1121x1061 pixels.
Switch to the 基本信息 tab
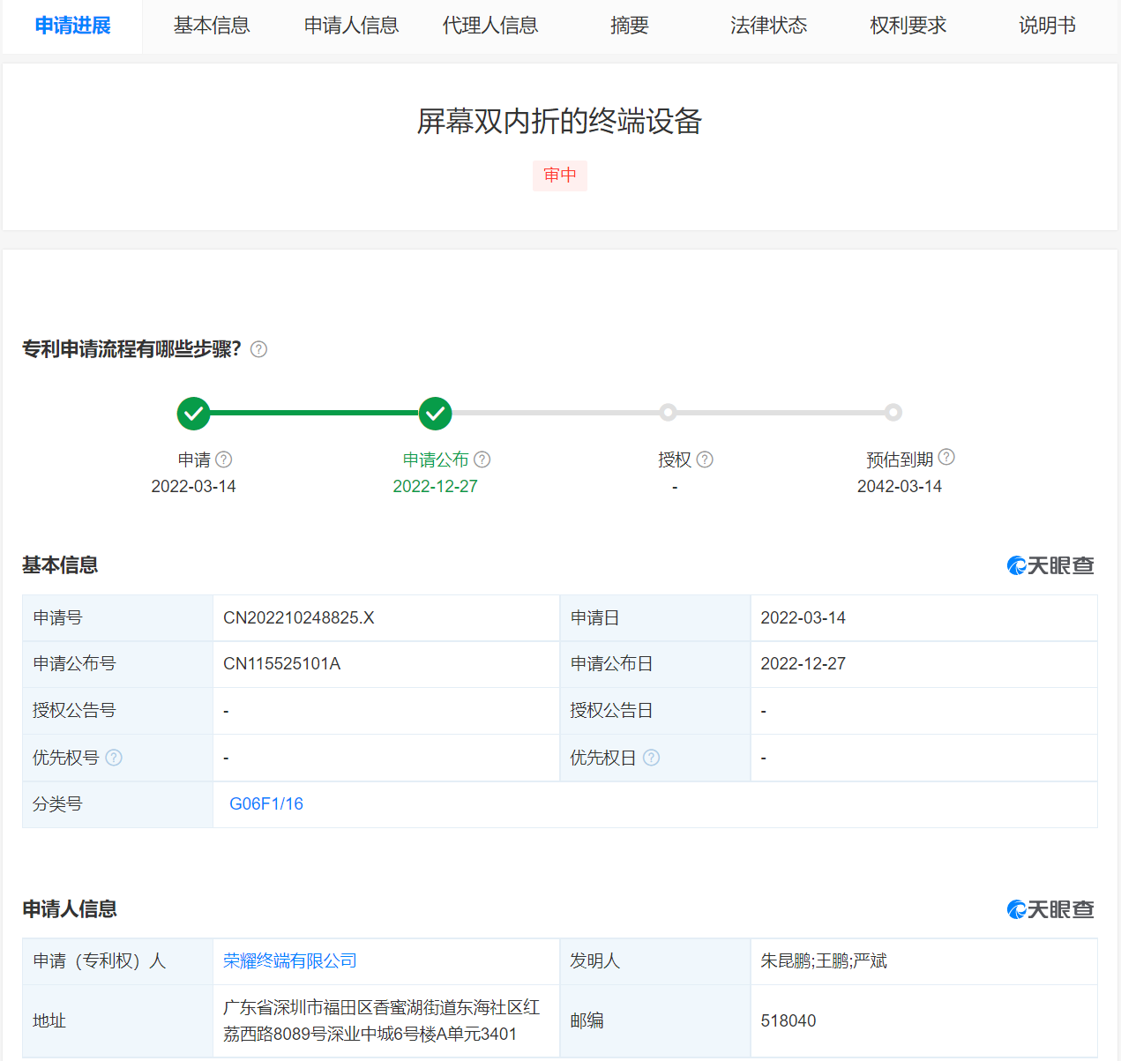click(212, 26)
